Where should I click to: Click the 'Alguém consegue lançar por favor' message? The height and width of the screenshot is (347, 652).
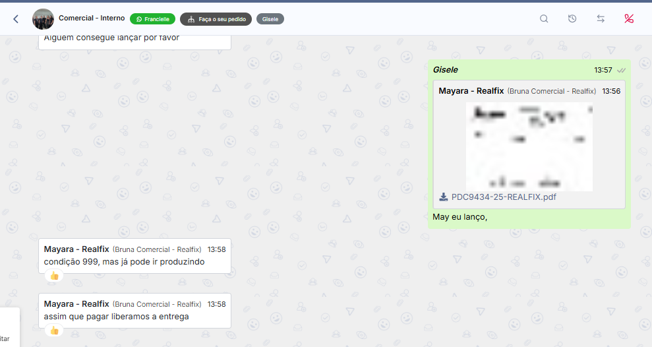coord(111,39)
